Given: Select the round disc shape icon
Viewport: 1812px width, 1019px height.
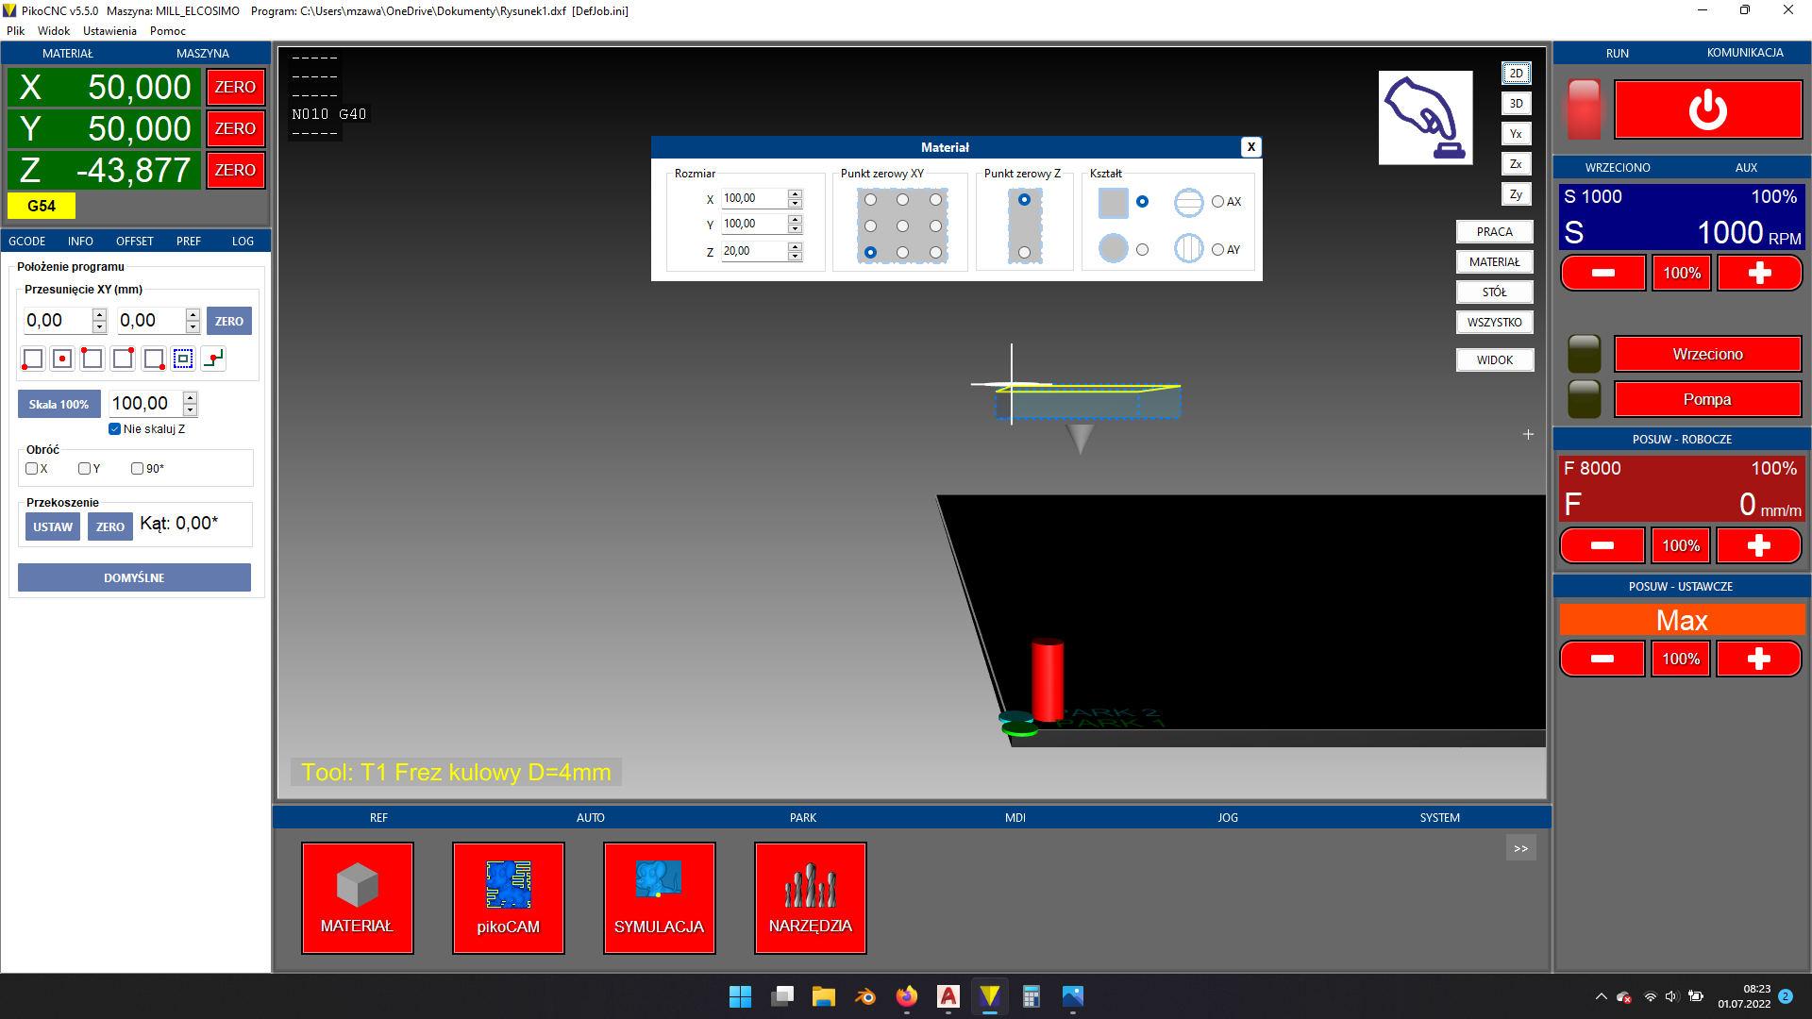Looking at the screenshot, I should [x=1113, y=249].
